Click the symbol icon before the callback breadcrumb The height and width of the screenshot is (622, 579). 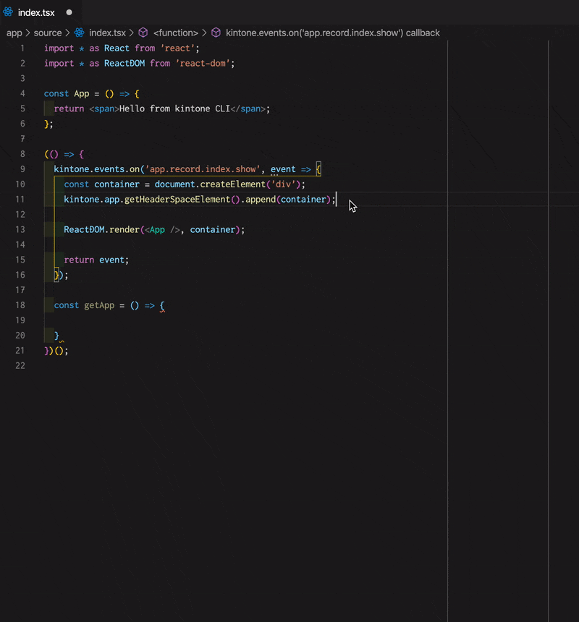tap(216, 33)
